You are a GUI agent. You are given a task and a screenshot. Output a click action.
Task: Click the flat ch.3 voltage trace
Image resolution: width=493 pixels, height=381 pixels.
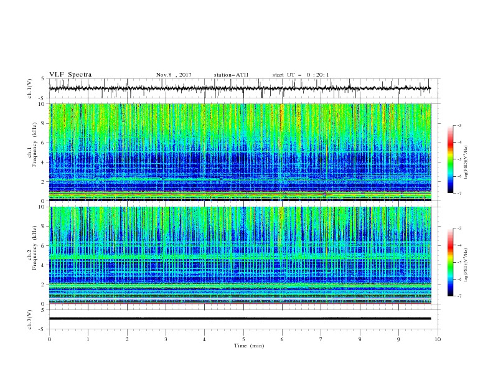click(x=240, y=319)
